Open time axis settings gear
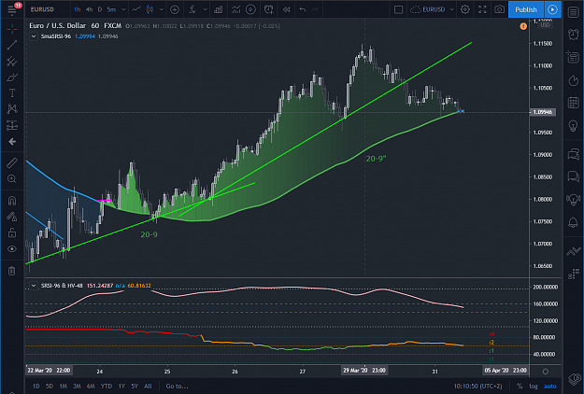 pyautogui.click(x=546, y=371)
